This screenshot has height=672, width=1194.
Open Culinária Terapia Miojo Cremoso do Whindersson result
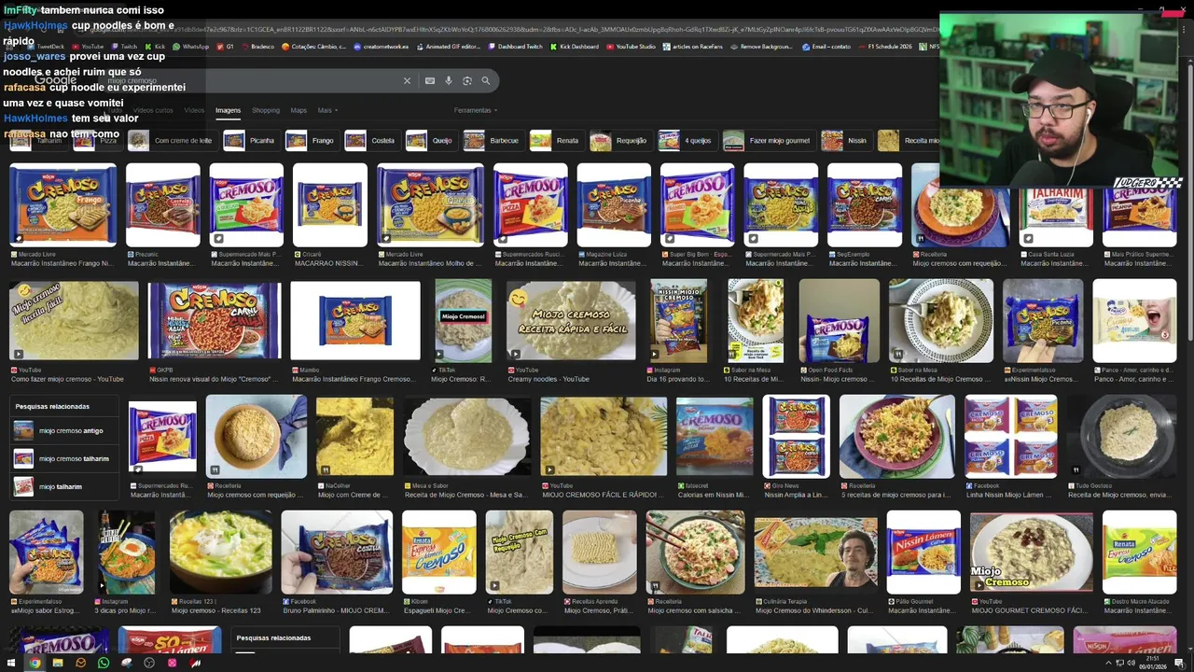coord(816,553)
